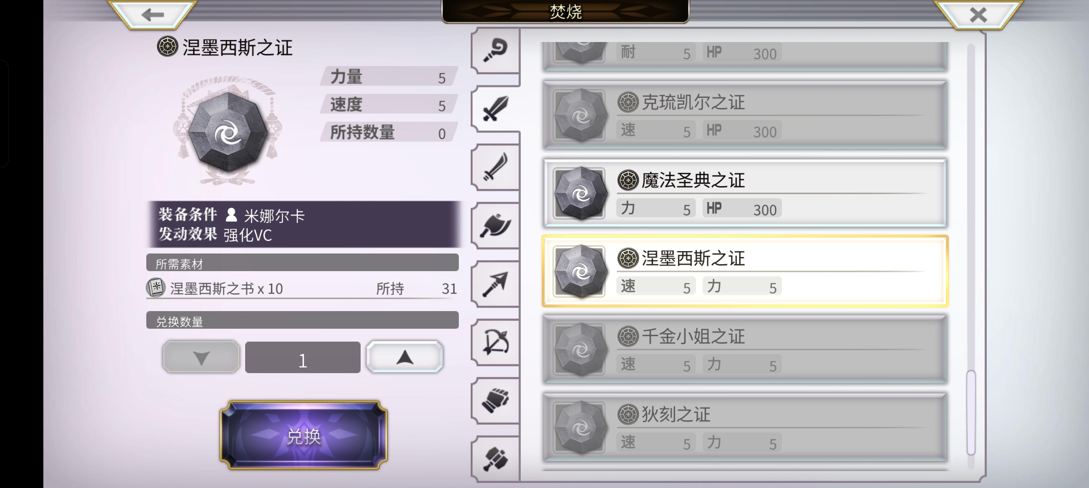Select the hammer weapon category tab
1089x488 pixels.
click(495, 459)
